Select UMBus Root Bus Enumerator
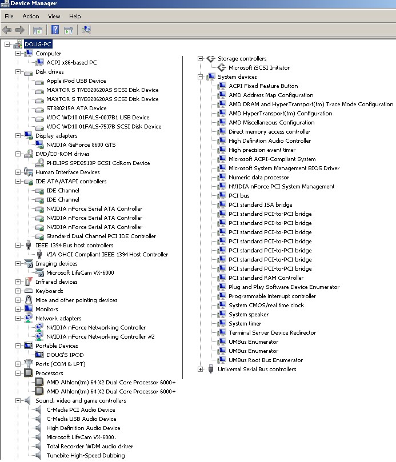The height and width of the screenshot is (462, 396). pos(266,360)
